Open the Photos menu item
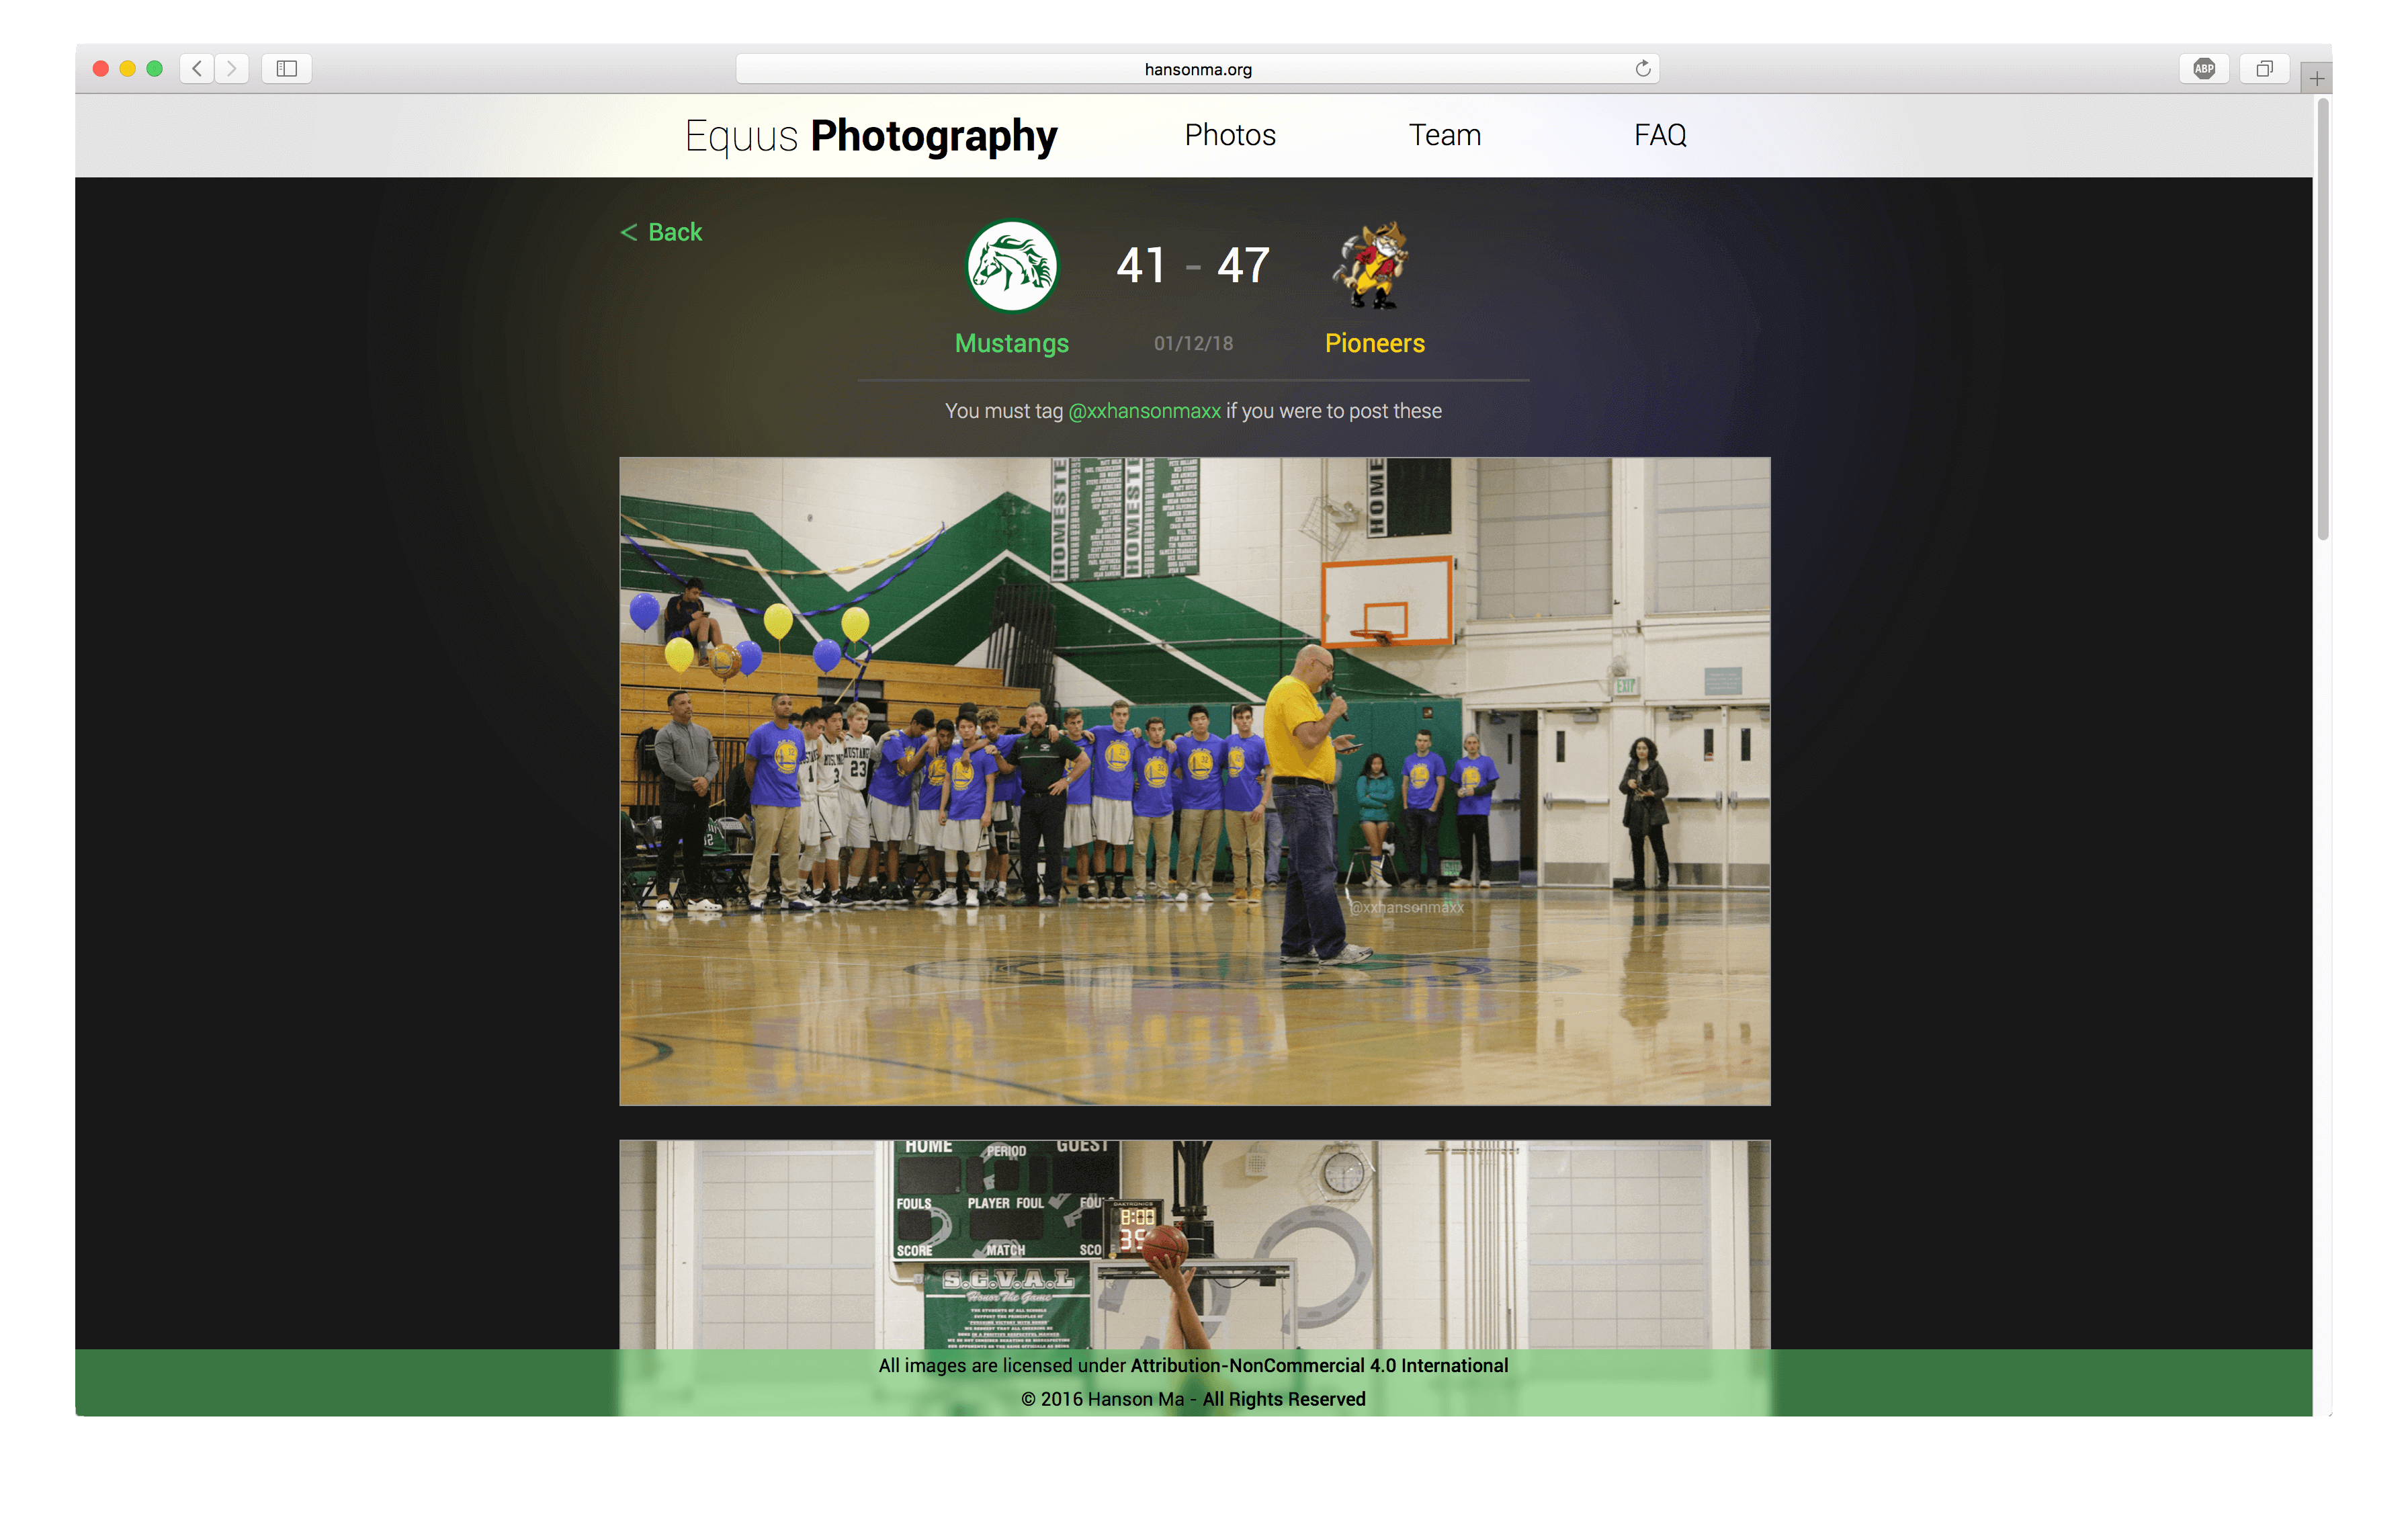This screenshot has width=2408, height=1524. (x=1230, y=135)
